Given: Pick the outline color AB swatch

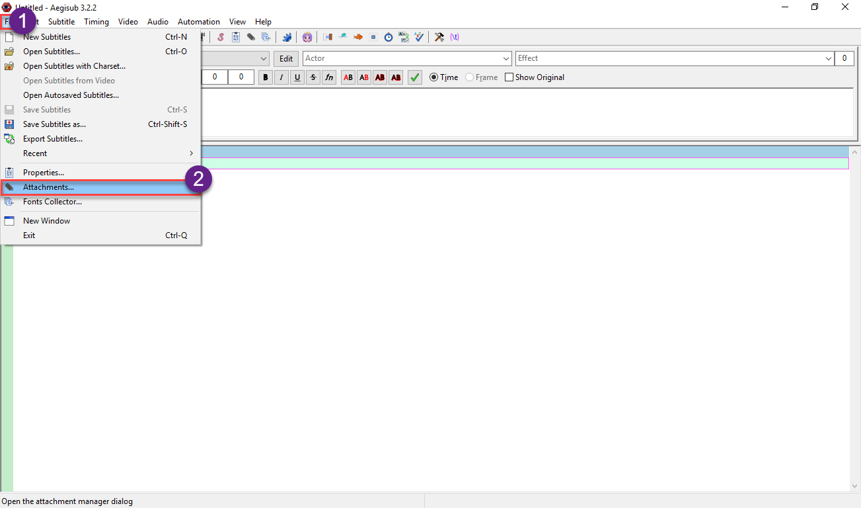Looking at the screenshot, I should pyautogui.click(x=380, y=77).
